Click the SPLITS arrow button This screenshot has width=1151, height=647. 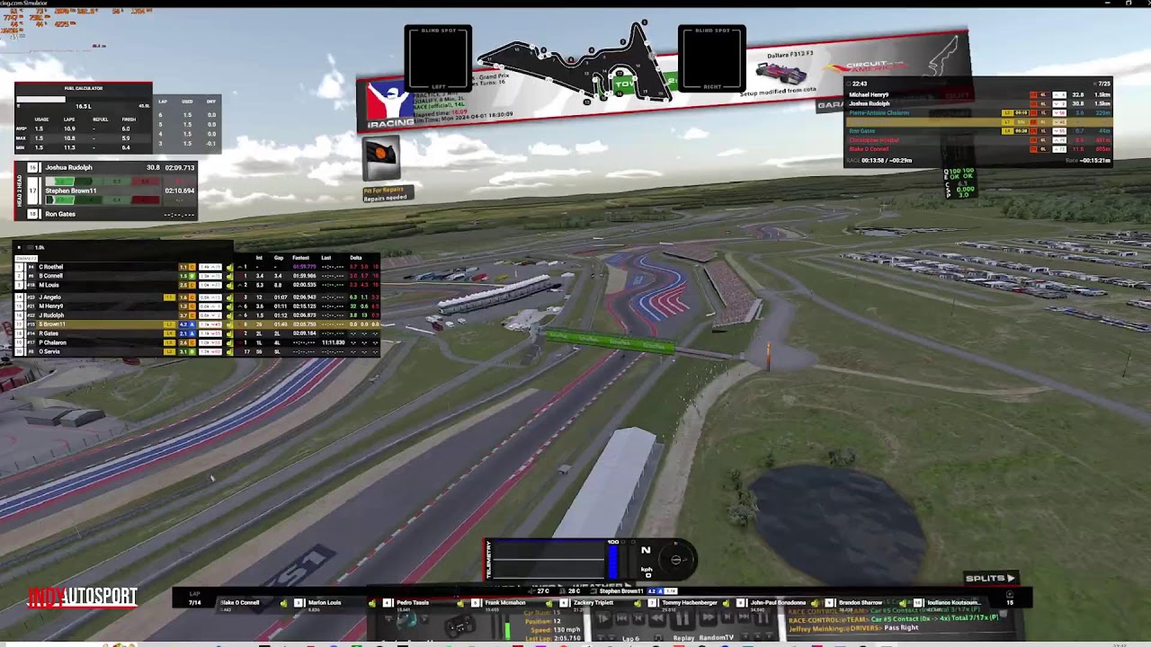(991, 579)
